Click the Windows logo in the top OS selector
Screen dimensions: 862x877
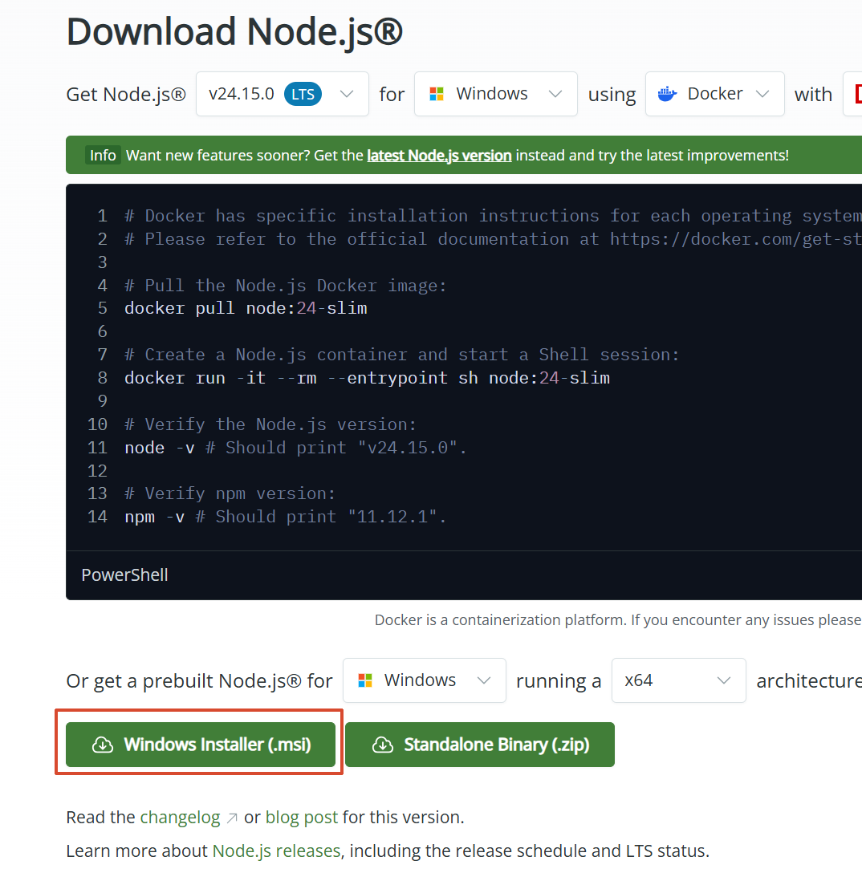[437, 94]
